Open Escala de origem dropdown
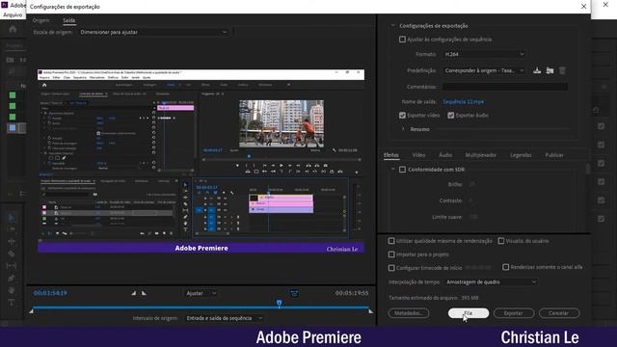617x347 pixels. click(153, 32)
